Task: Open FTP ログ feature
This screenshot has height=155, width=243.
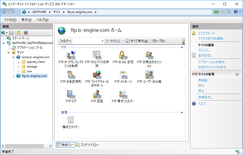Action: tap(71, 96)
